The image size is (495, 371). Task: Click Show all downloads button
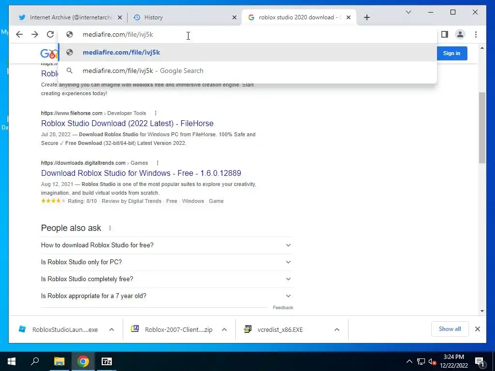pyautogui.click(x=450, y=329)
